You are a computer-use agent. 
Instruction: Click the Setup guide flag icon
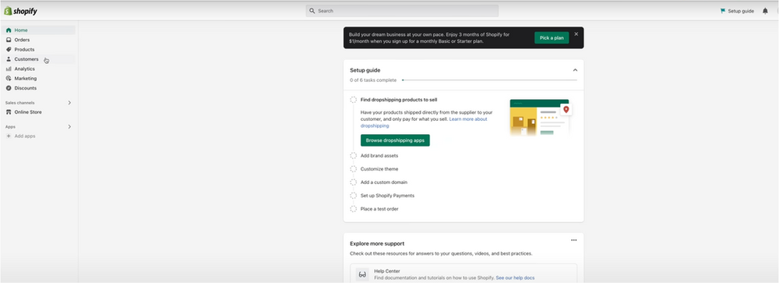click(x=722, y=11)
